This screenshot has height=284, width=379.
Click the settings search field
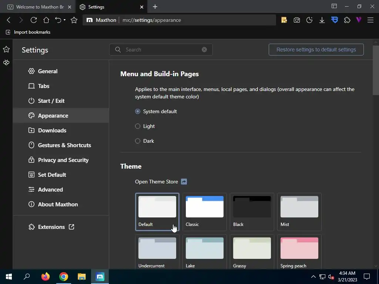tap(161, 50)
